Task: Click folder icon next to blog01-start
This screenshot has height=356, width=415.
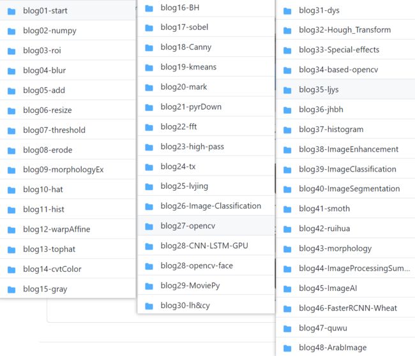Action: [11, 11]
